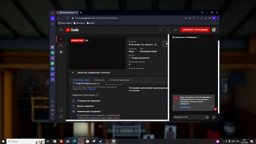Image resolution: width=256 pixels, height=144 pixels.
Task: Click the ENG language indicator in taskbar
Action: click(238, 141)
